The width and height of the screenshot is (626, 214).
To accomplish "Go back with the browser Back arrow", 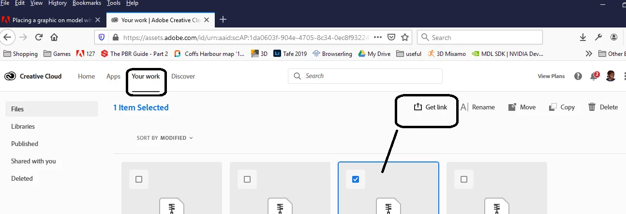I will pos(7,37).
